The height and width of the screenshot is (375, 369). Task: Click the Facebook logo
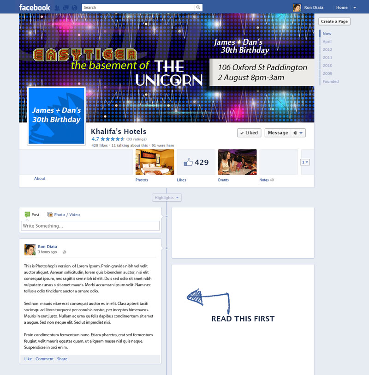tap(35, 7)
